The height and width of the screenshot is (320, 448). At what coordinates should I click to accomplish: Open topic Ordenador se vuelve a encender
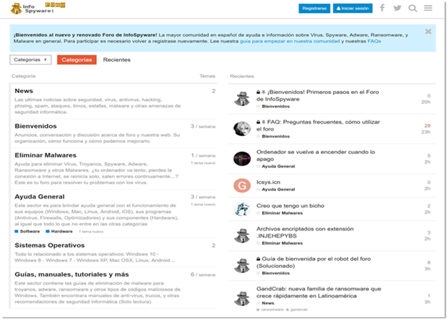(x=316, y=155)
